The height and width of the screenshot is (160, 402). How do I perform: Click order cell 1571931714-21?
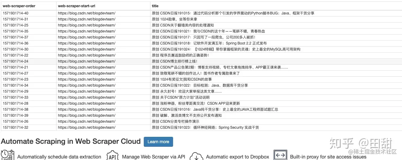click(15, 67)
